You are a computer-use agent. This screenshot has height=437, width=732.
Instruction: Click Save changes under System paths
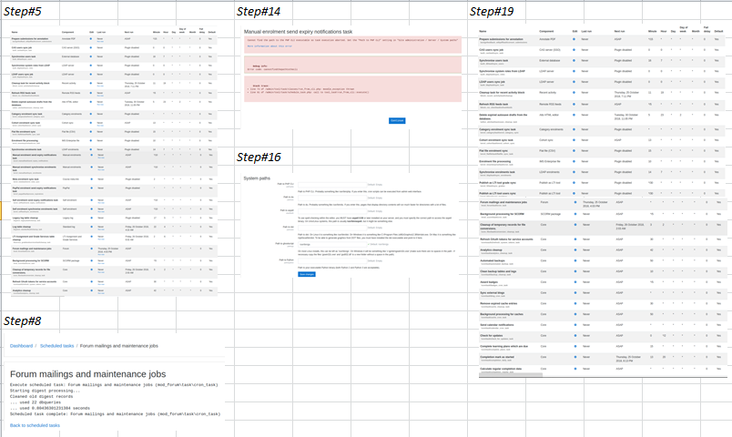click(306, 274)
